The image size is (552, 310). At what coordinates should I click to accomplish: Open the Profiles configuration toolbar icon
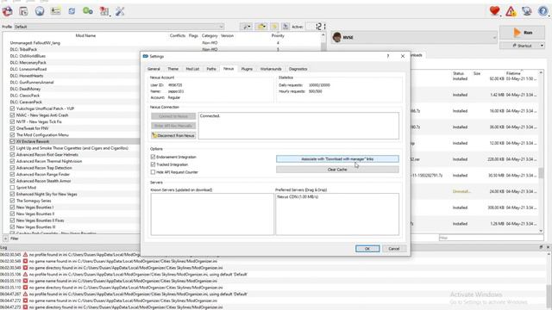[55, 11]
